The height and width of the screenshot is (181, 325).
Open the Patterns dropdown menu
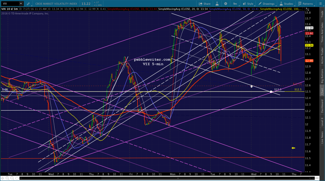click(306, 4)
